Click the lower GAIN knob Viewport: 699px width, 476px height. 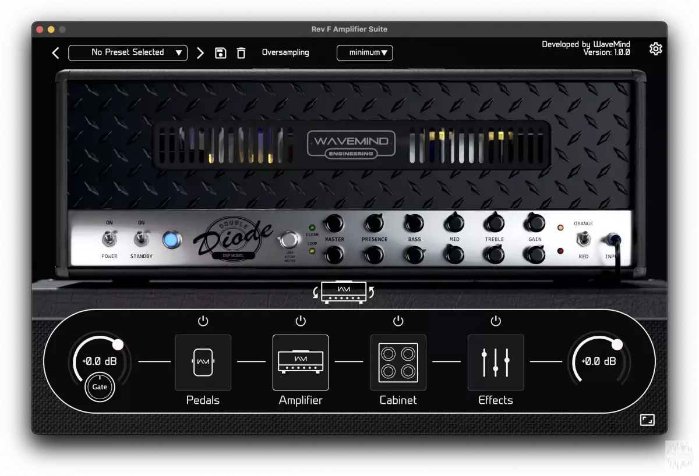(535, 254)
